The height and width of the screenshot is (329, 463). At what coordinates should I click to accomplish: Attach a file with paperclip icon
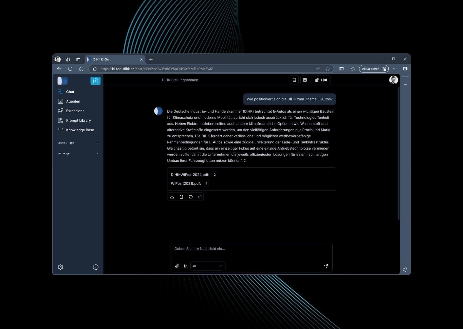[x=177, y=266]
